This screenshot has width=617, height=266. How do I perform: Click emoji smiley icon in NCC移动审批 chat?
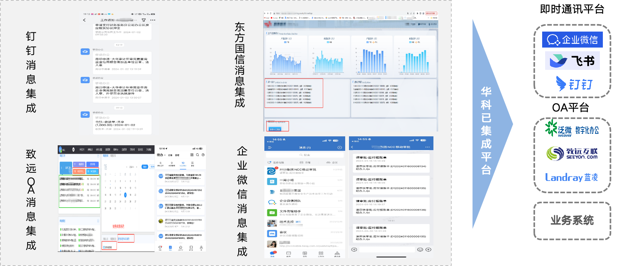click(x=420, y=250)
